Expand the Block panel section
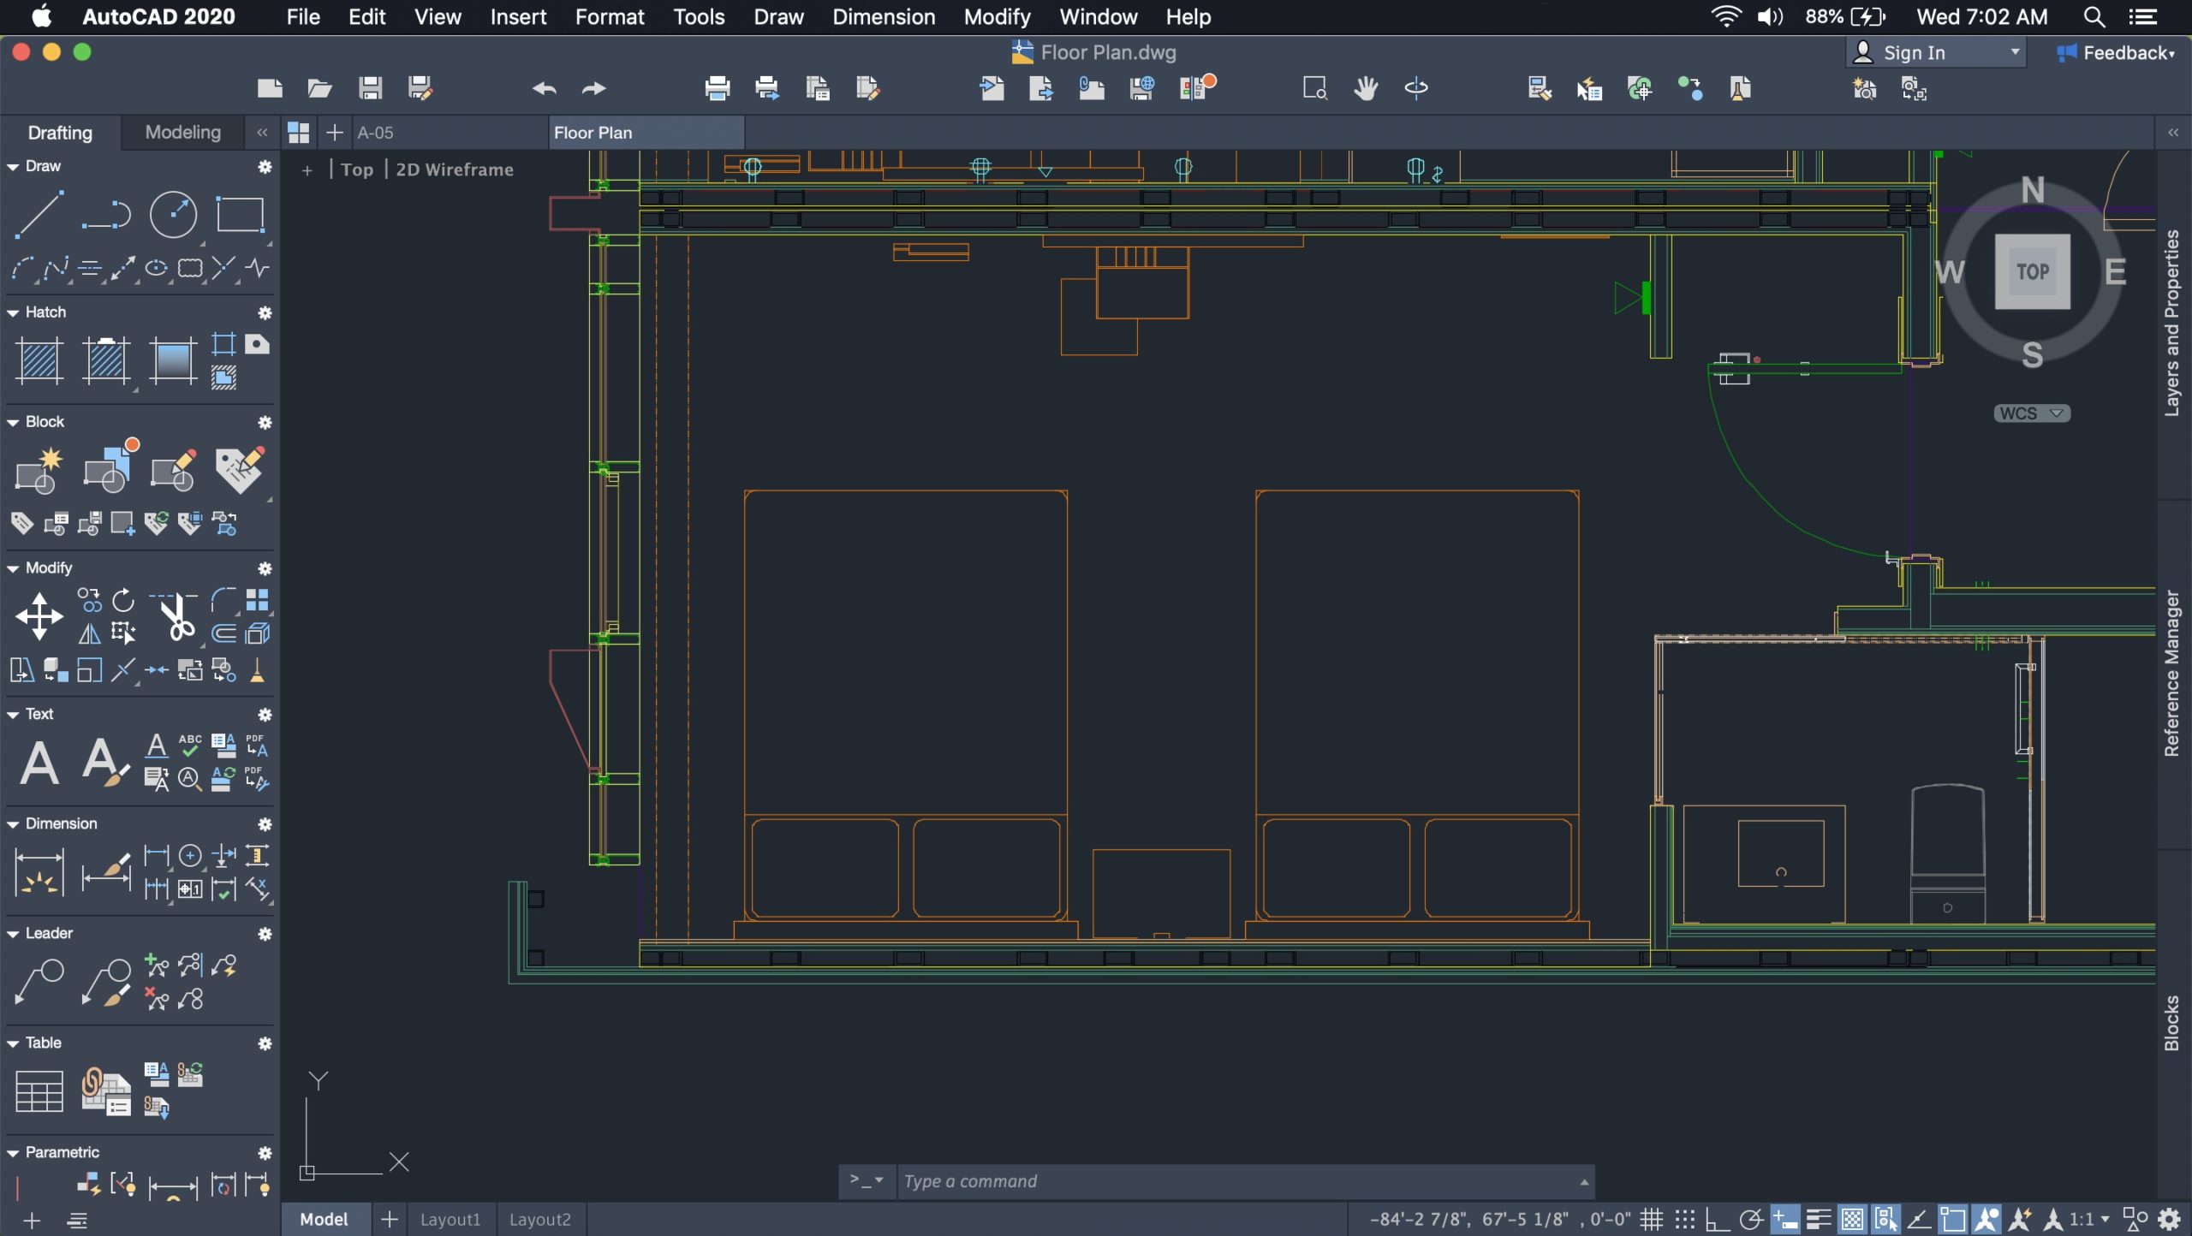The image size is (2192, 1236). (14, 420)
